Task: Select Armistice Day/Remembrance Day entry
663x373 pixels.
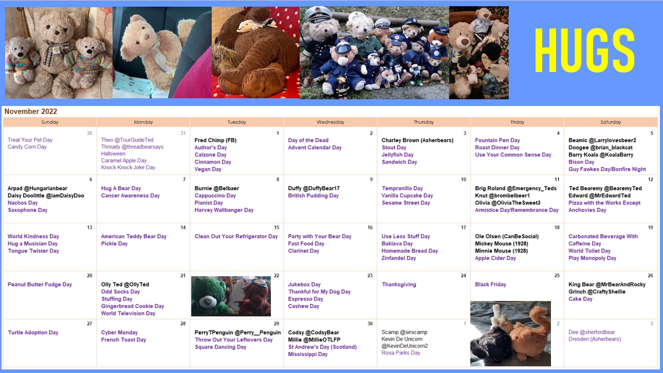Action: pyautogui.click(x=517, y=210)
